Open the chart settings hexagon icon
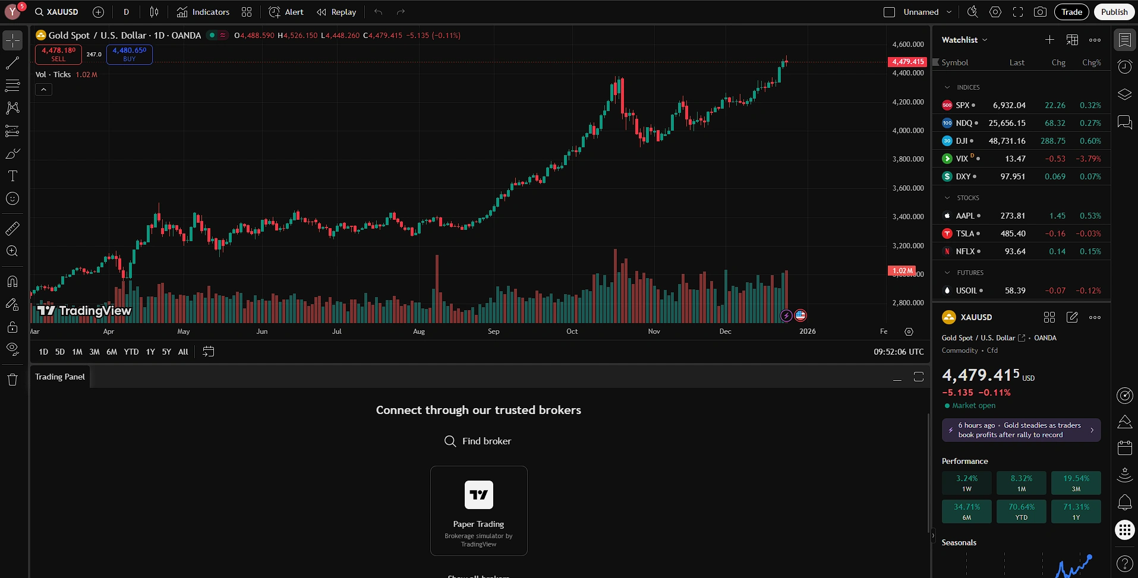The width and height of the screenshot is (1138, 578). coord(995,12)
